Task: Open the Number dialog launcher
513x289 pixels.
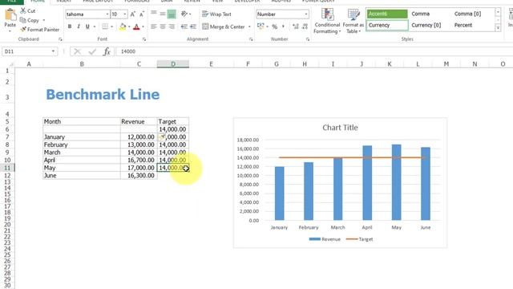Action: [x=308, y=39]
